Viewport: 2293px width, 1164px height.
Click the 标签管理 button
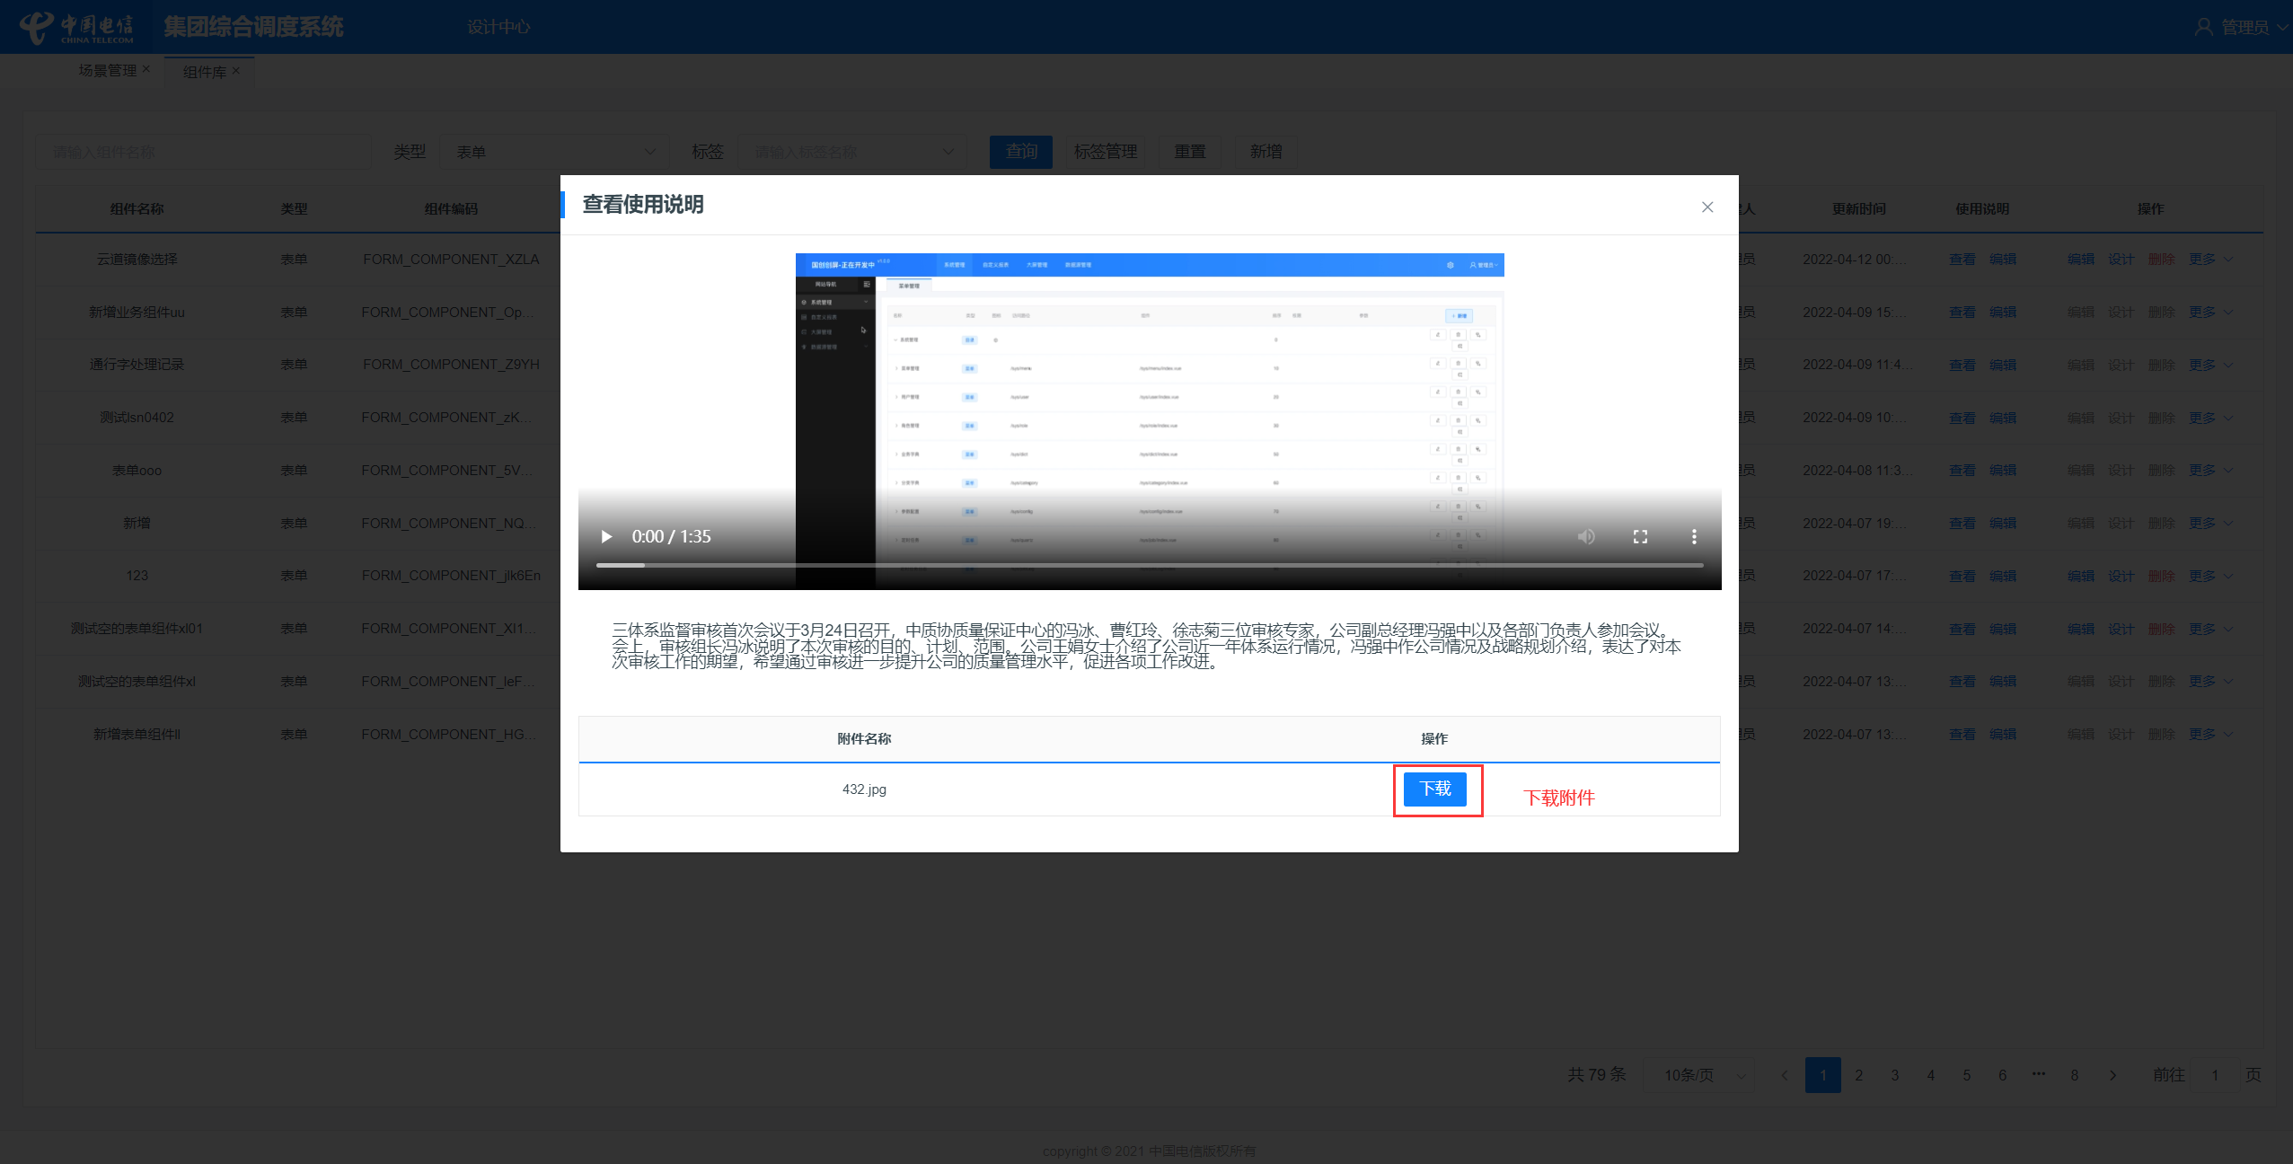pyautogui.click(x=1105, y=152)
